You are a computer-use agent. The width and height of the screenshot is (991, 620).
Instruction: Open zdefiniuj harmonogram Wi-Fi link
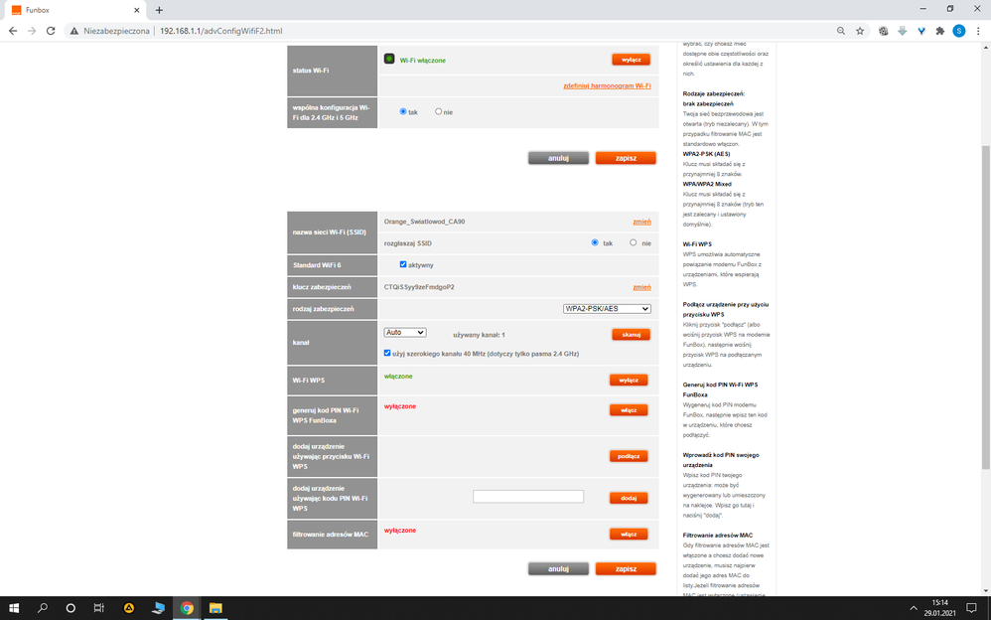pyautogui.click(x=607, y=85)
